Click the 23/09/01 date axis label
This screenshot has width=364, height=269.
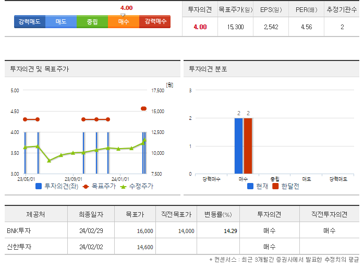tap(74, 179)
